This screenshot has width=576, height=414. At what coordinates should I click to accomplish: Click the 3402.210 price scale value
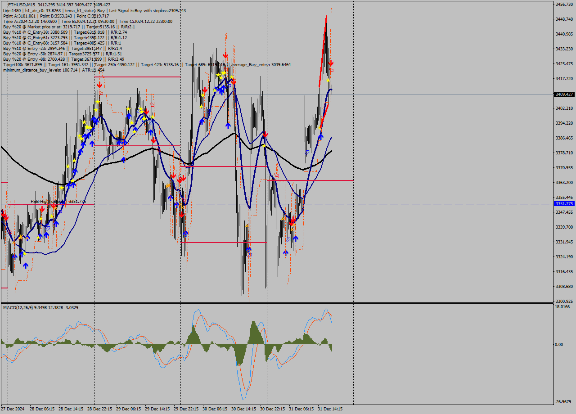click(x=564, y=108)
